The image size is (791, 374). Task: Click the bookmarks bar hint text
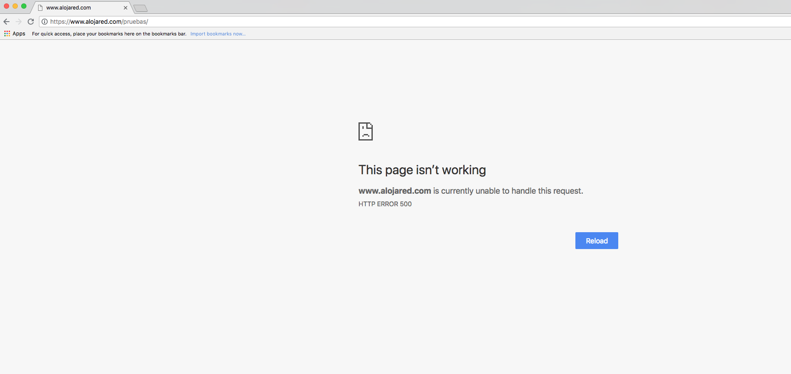point(109,34)
